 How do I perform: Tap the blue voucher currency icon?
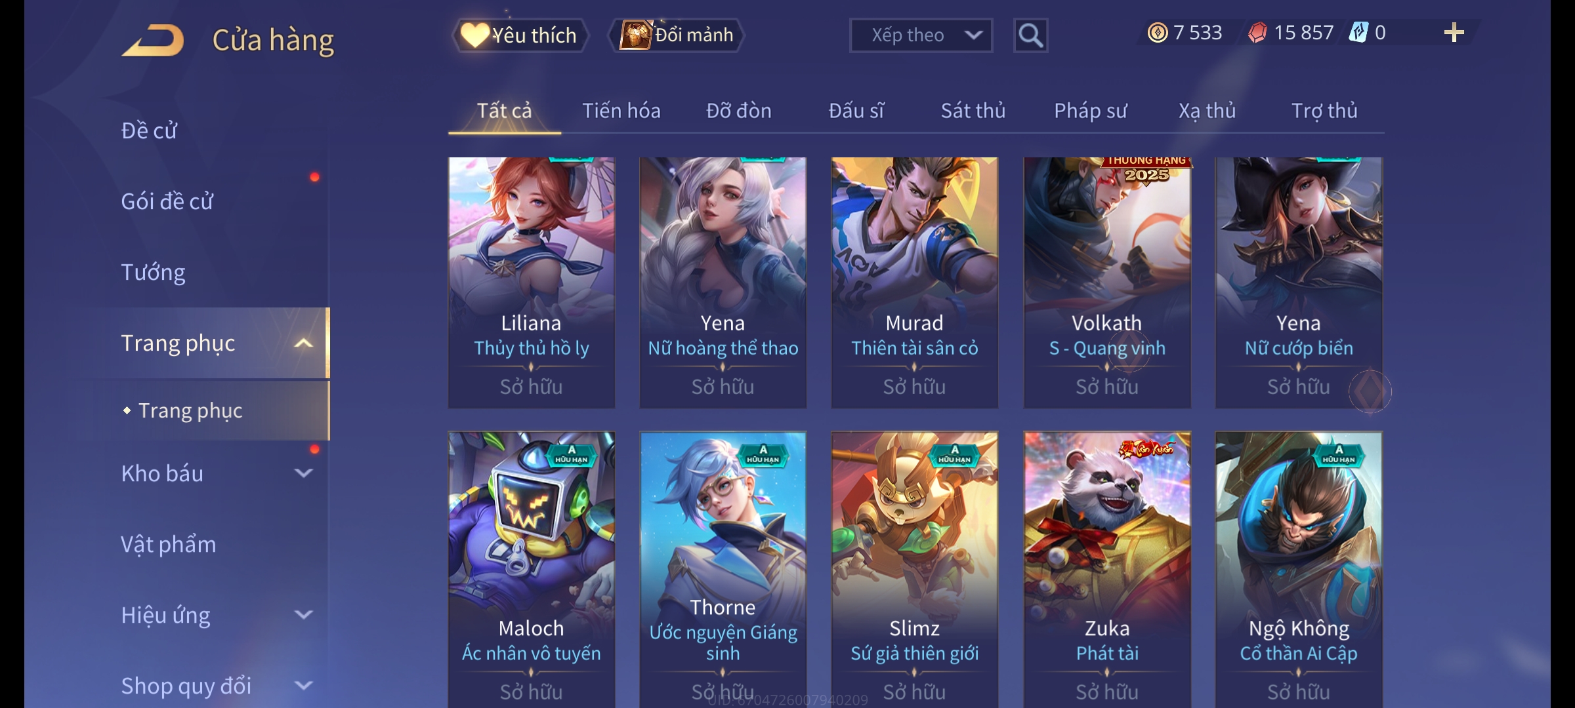(x=1358, y=33)
